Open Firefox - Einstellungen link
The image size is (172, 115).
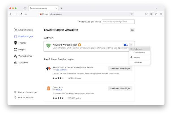pos(26,92)
